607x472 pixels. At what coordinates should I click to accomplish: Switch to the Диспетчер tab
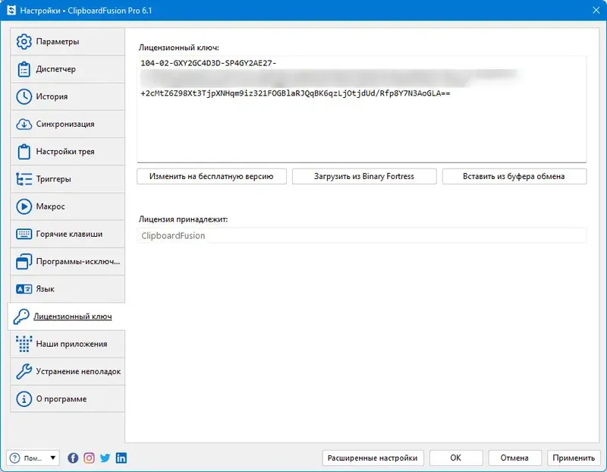pyautogui.click(x=68, y=69)
